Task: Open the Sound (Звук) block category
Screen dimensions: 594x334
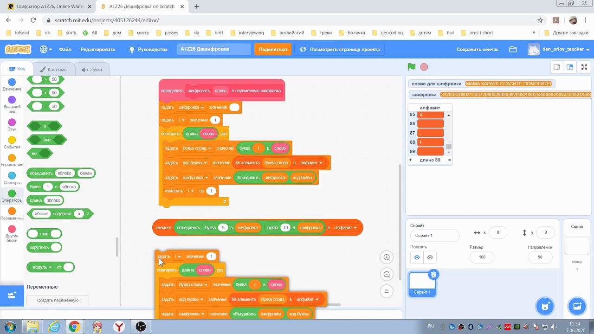Action: (x=12, y=125)
